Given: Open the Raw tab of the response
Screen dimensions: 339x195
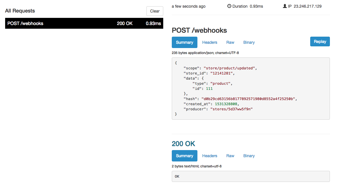Looking at the screenshot, I should point(230,155).
